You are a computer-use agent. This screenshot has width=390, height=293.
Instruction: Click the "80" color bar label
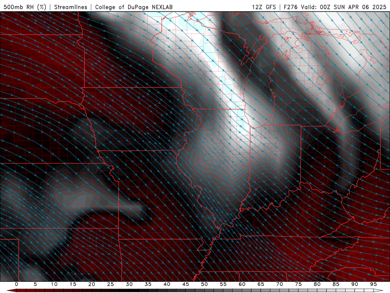tap(317, 284)
